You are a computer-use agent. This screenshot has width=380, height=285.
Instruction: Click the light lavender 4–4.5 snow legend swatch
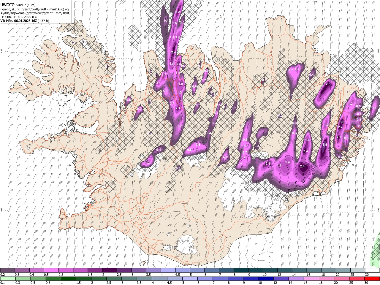[168, 270]
